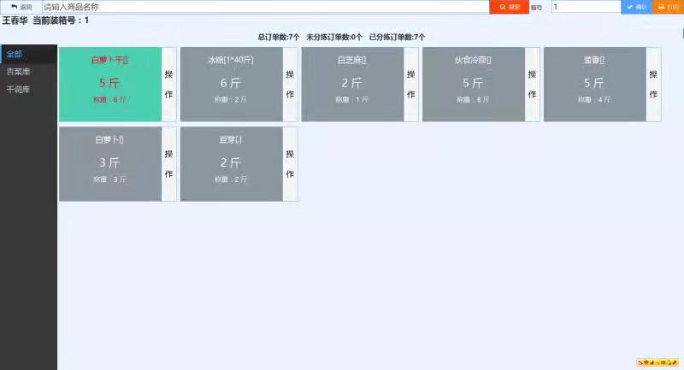Image resolution: width=684 pixels, height=370 pixels.
Task: Select the 白萝卜 3斤 product card
Action: coord(109,163)
